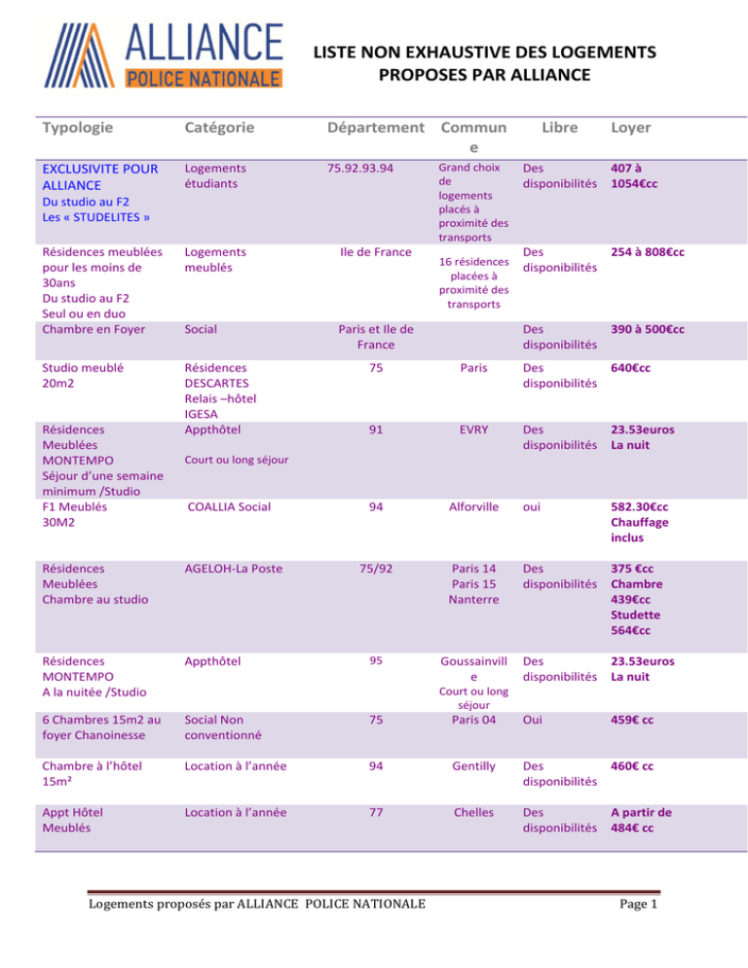Click 'Chambre en Foyer' typology
748x968 pixels.
(x=93, y=329)
